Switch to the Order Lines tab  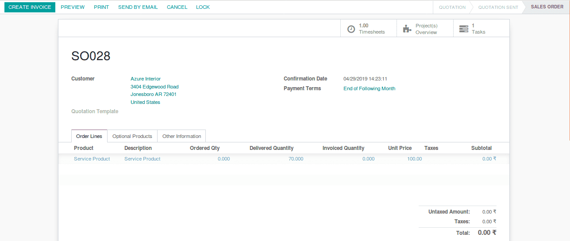click(89, 136)
